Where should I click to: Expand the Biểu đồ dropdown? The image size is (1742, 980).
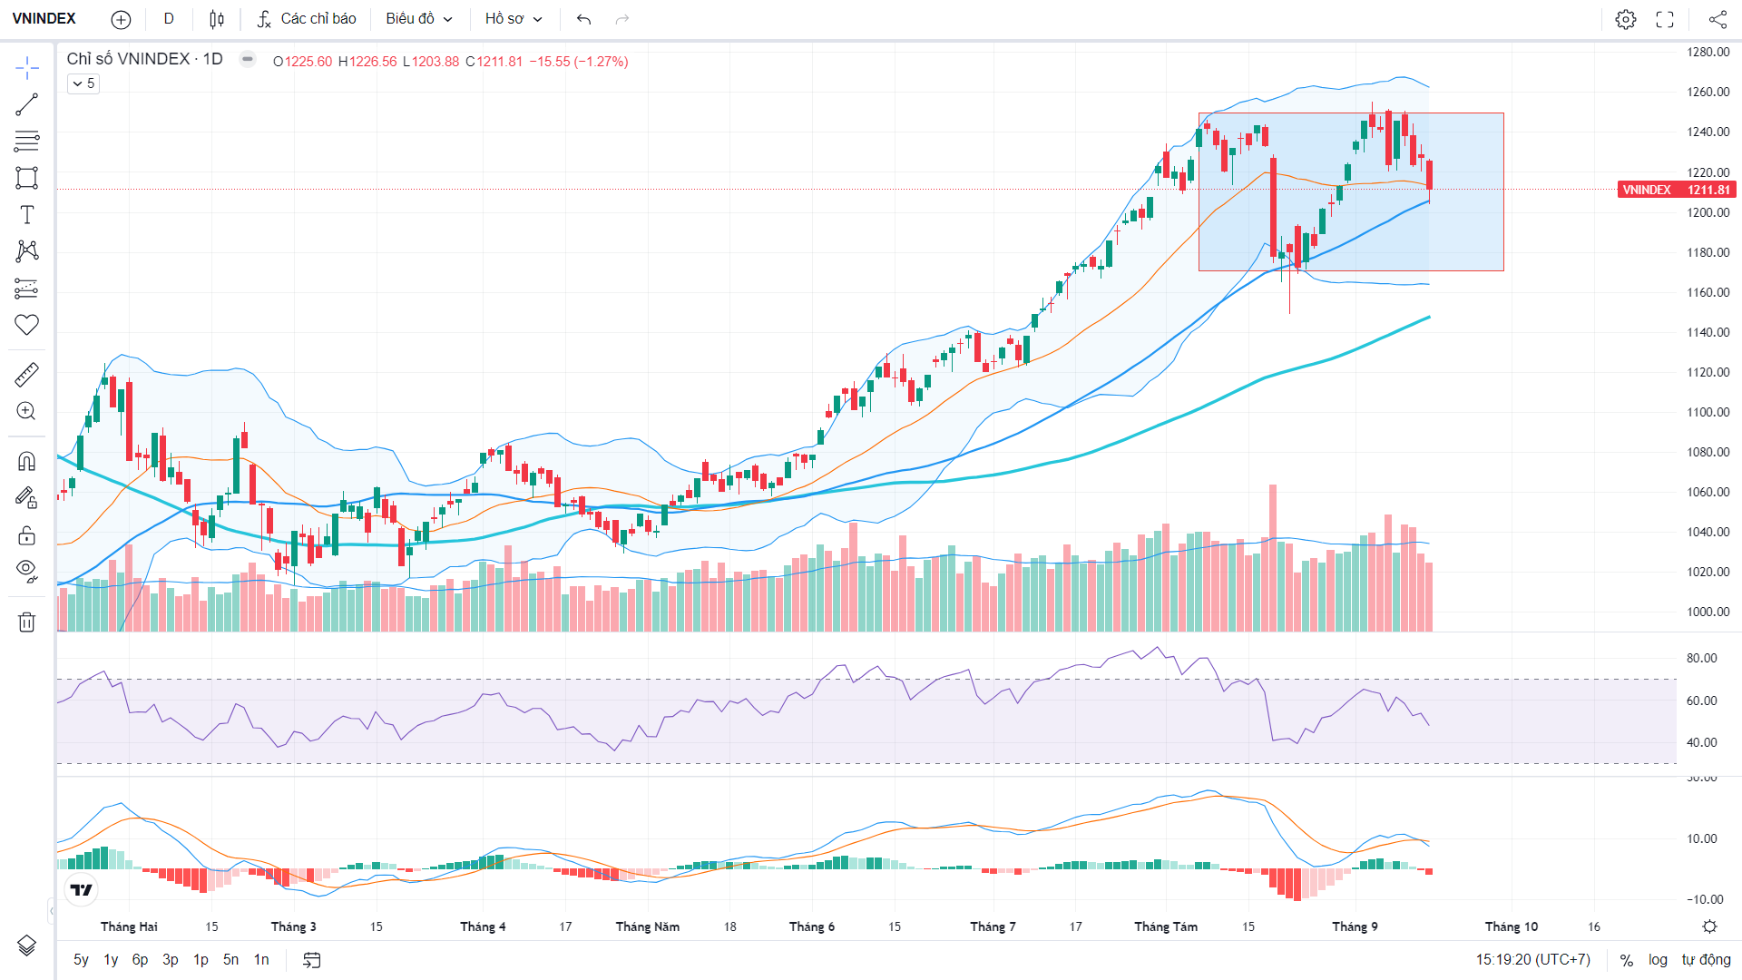click(x=418, y=19)
